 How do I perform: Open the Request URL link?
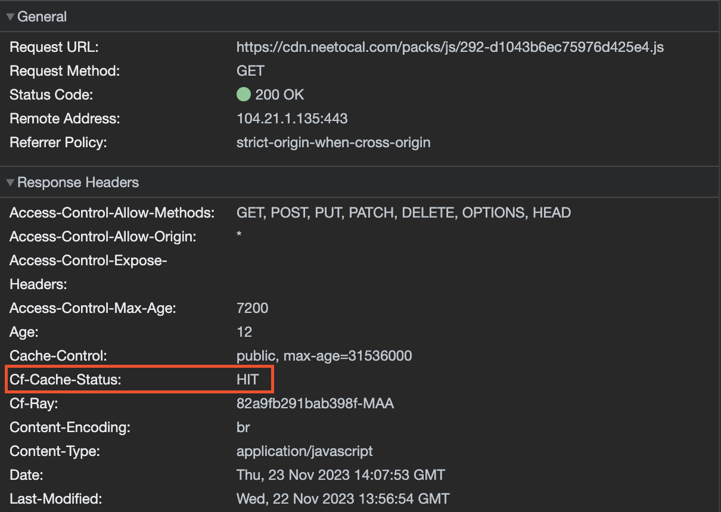click(x=450, y=46)
